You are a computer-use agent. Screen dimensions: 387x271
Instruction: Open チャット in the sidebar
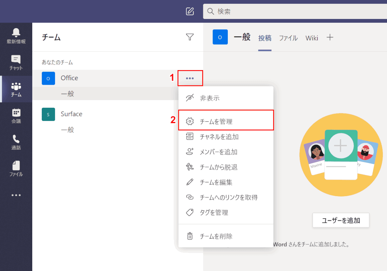16,63
